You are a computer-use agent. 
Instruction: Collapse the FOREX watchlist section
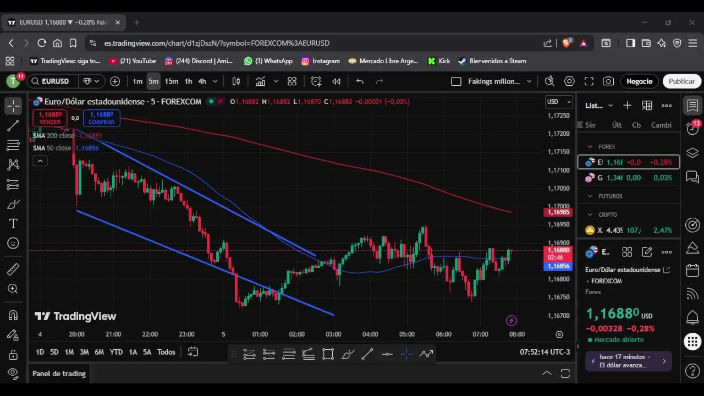590,147
